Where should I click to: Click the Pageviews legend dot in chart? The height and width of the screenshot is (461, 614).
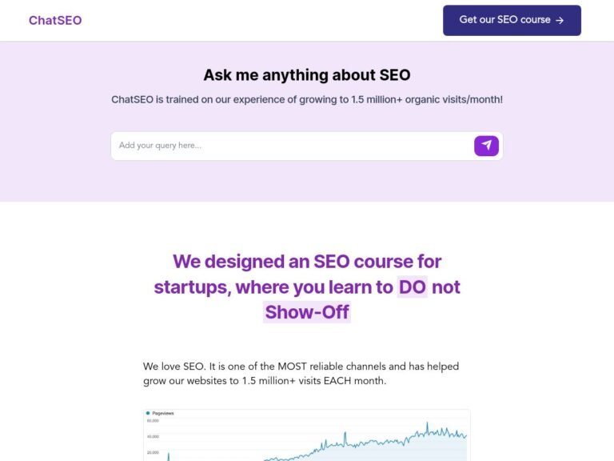(x=148, y=413)
